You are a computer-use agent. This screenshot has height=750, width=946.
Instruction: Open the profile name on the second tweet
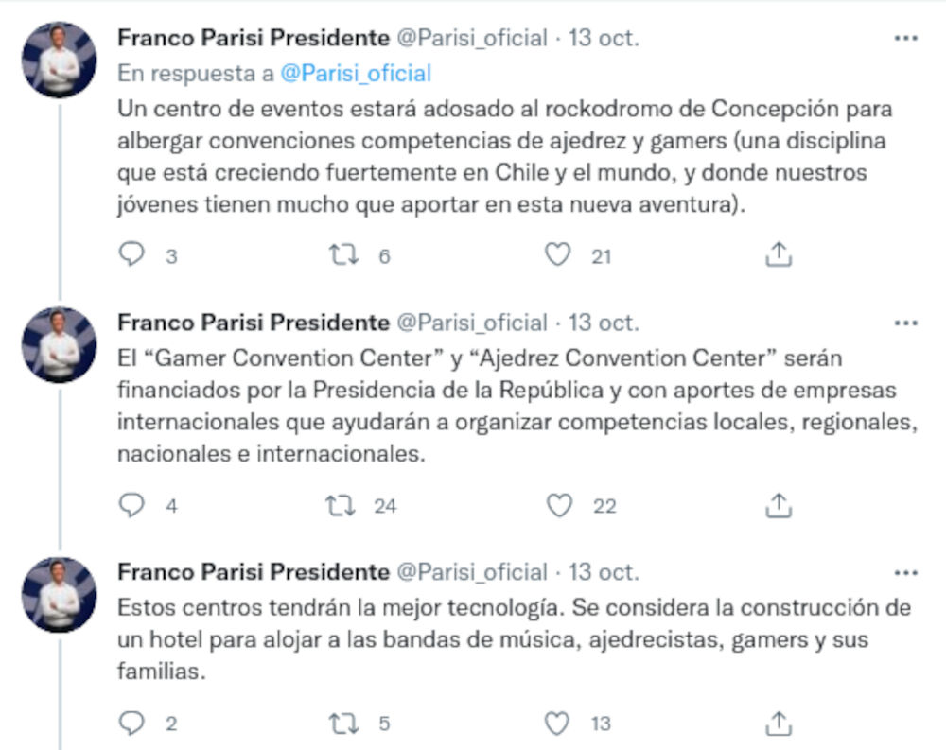point(253,323)
